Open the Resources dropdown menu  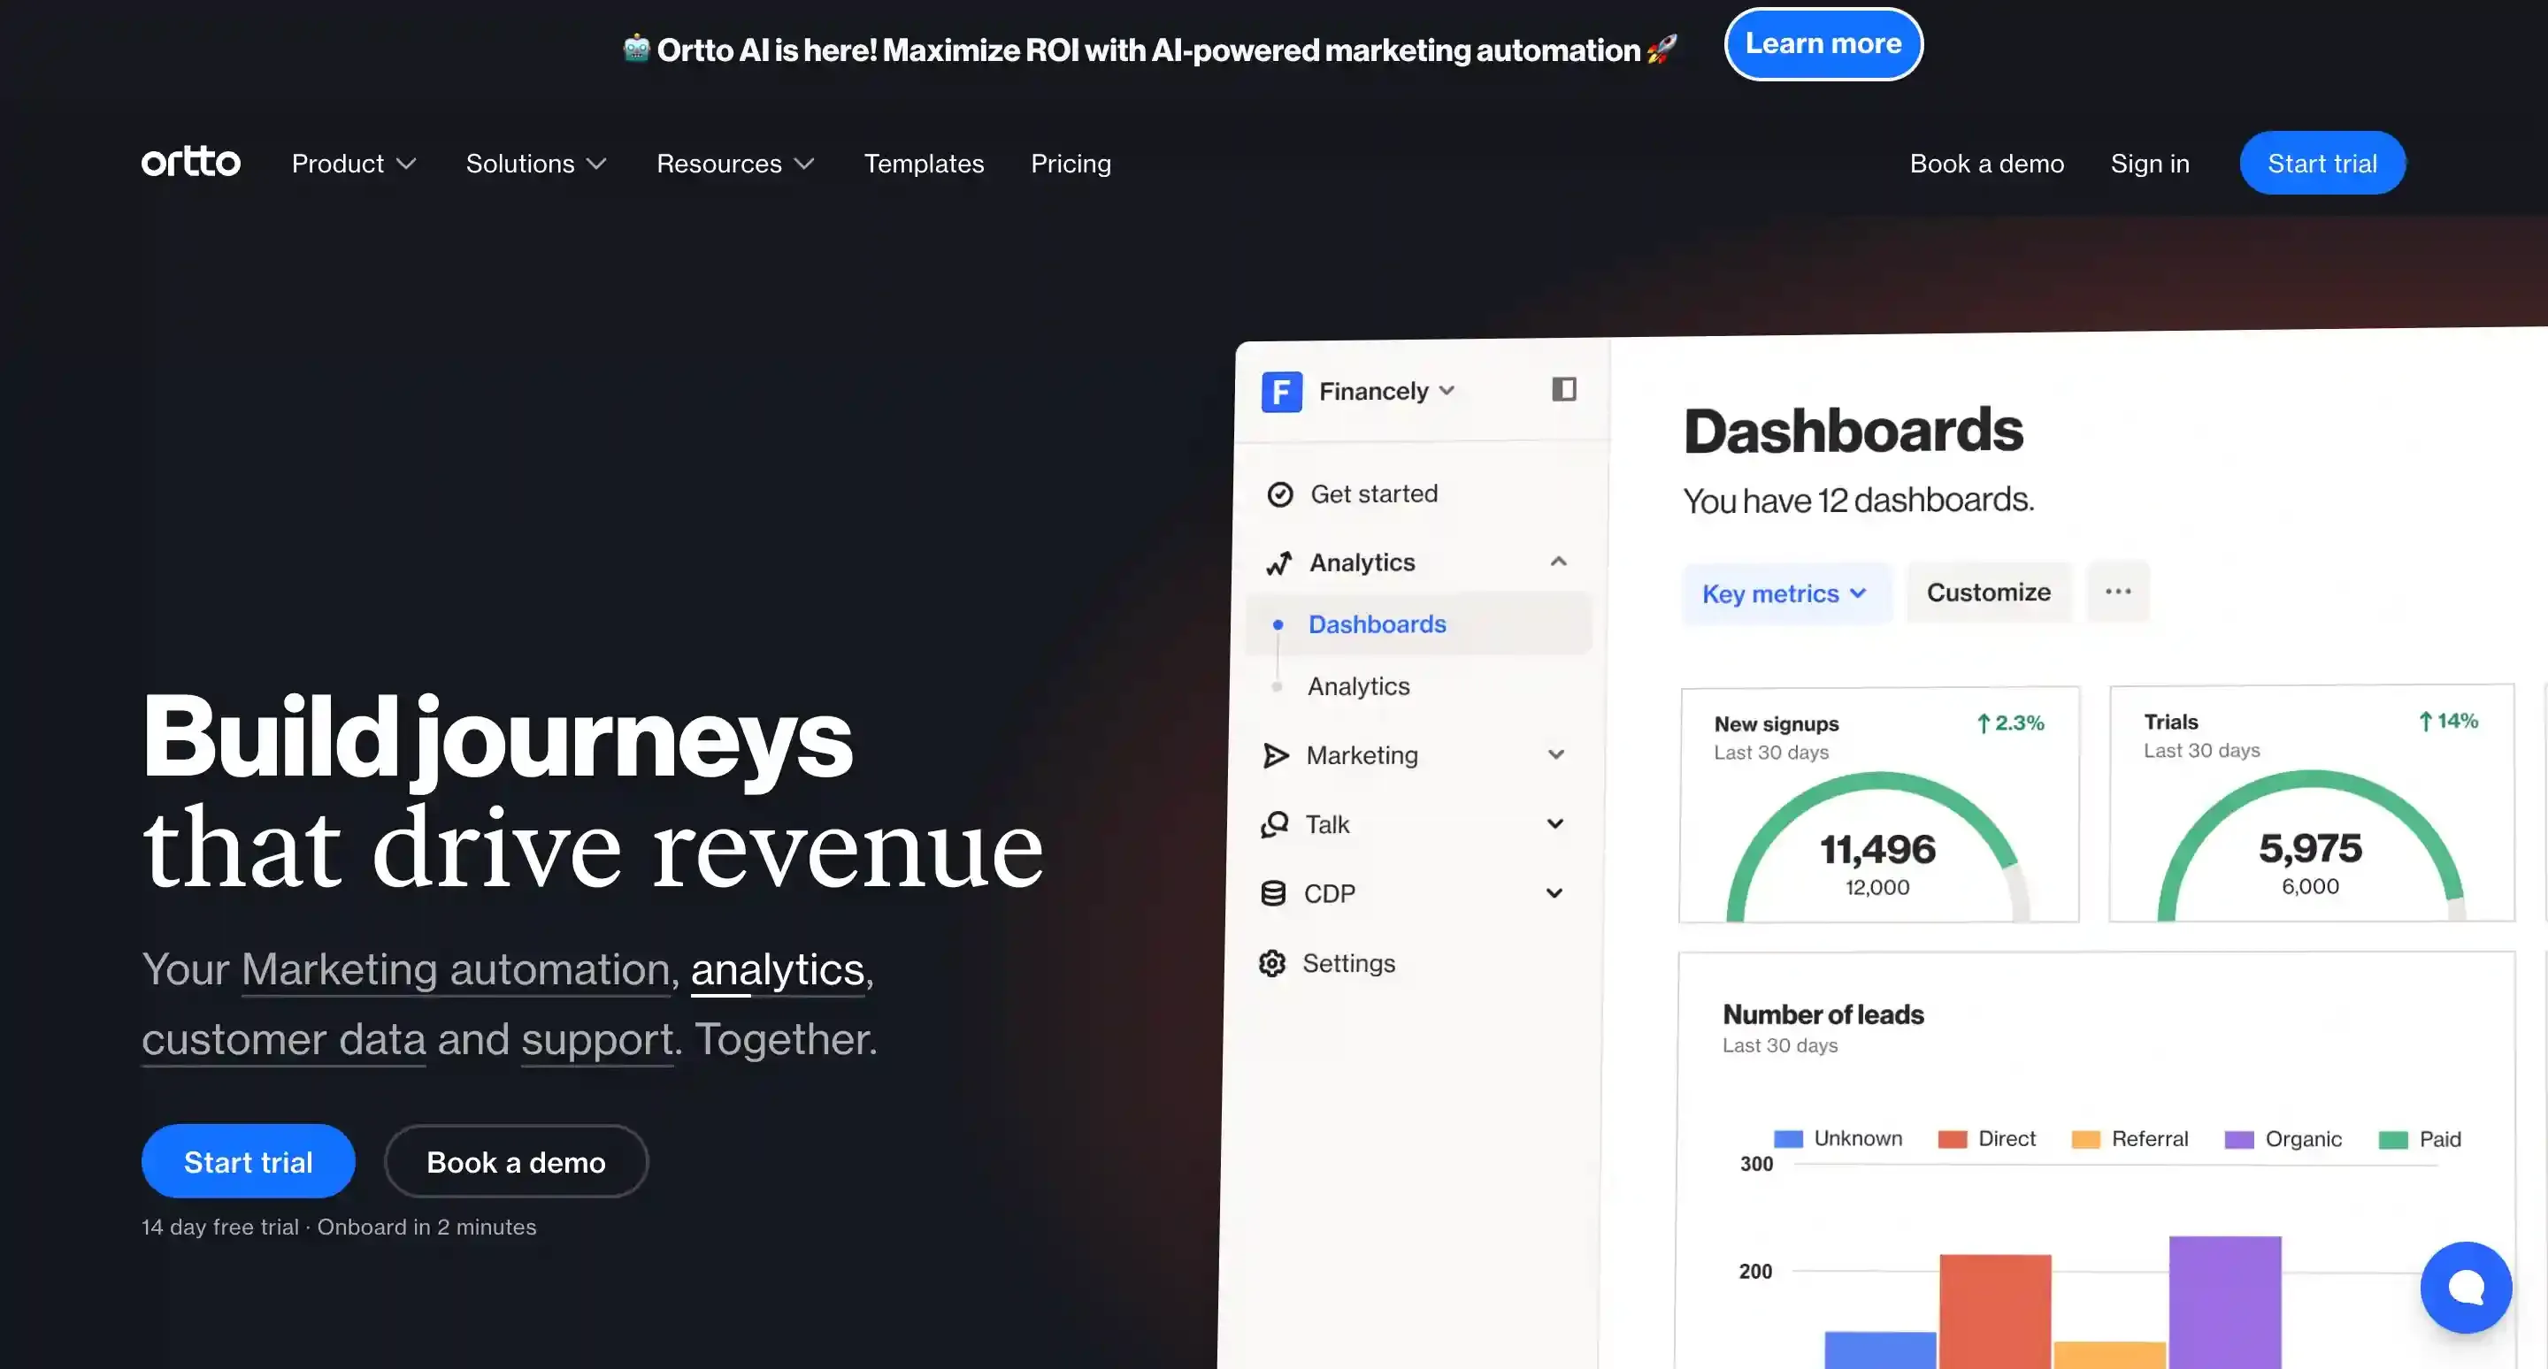[735, 163]
